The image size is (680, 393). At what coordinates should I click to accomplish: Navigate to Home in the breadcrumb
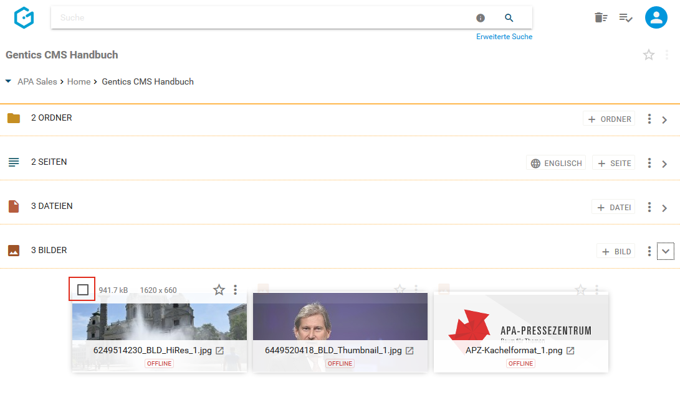(x=79, y=81)
